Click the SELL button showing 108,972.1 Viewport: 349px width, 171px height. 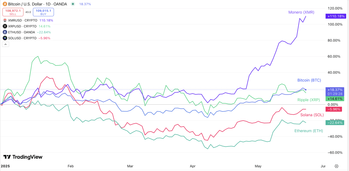(13, 12)
